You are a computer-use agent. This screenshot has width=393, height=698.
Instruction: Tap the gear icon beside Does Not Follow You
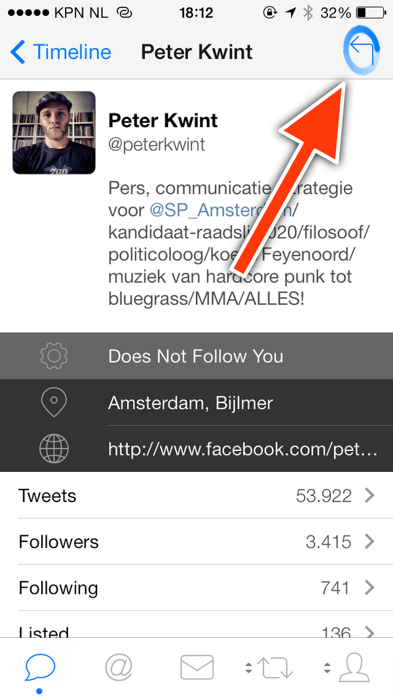[x=54, y=356]
